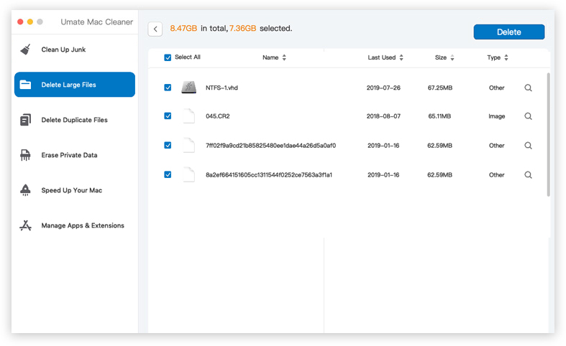Click the Umate Mac Cleaner title
566x346 pixels.
click(x=97, y=22)
